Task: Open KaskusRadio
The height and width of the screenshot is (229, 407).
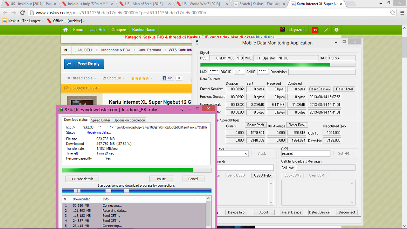Action: 144,30
